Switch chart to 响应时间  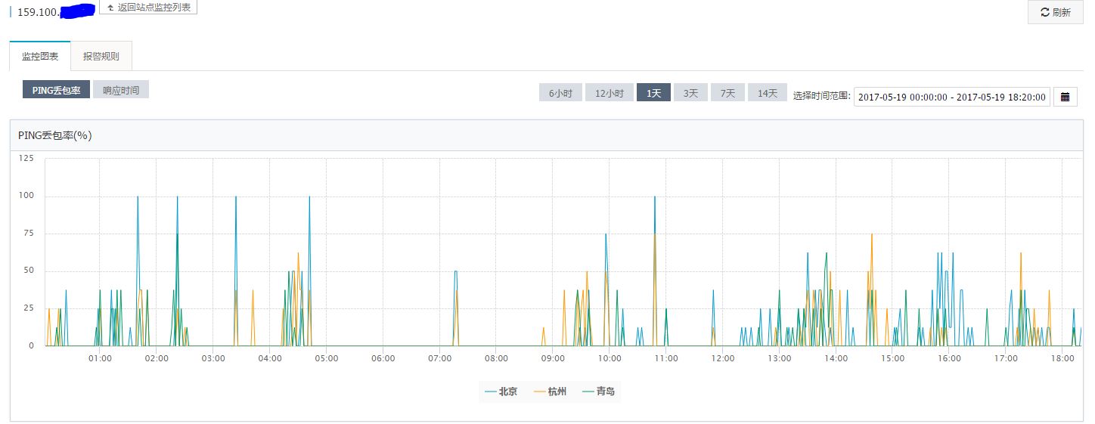[x=121, y=90]
